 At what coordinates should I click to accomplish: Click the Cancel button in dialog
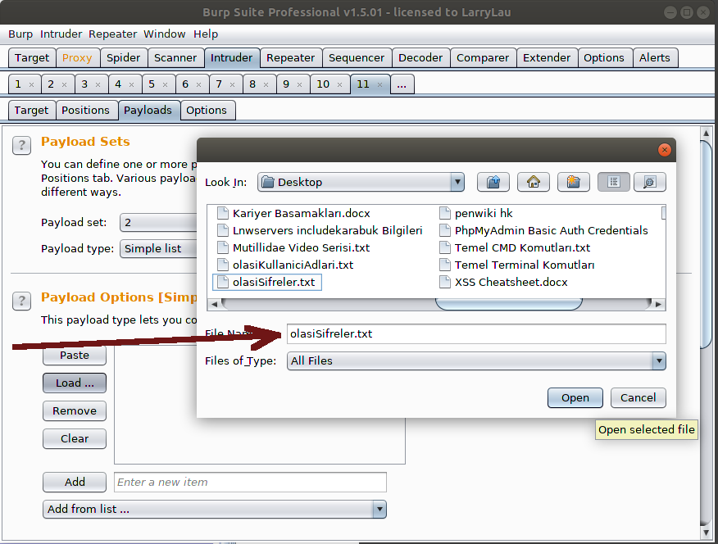pos(638,397)
